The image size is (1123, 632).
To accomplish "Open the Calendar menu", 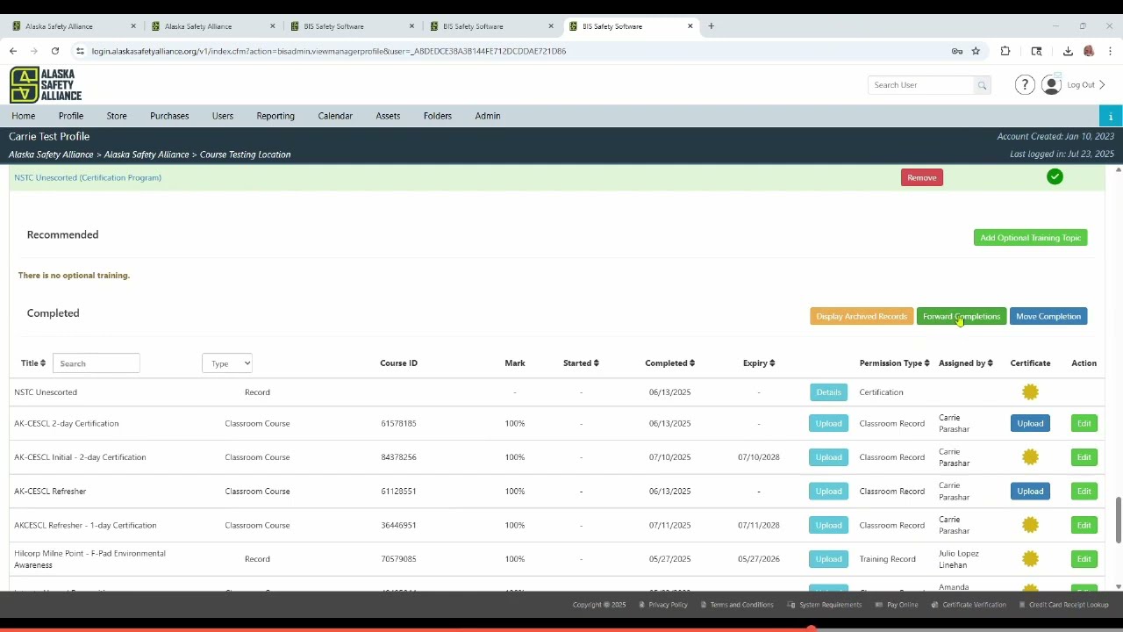I will pos(335,116).
